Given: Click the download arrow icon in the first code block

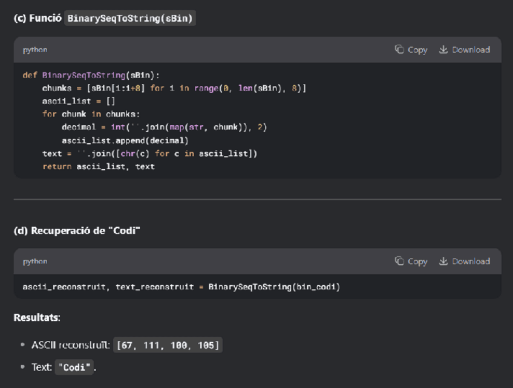Looking at the screenshot, I should pyautogui.click(x=443, y=50).
